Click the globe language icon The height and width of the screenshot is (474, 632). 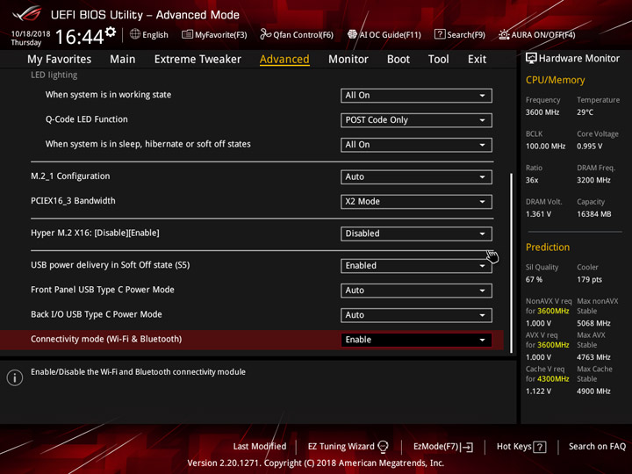[135, 34]
